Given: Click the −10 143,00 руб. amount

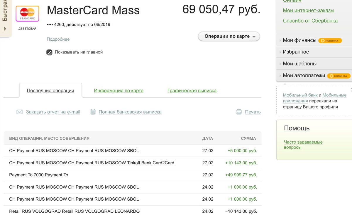Looking at the screenshot, I should coord(241,211).
